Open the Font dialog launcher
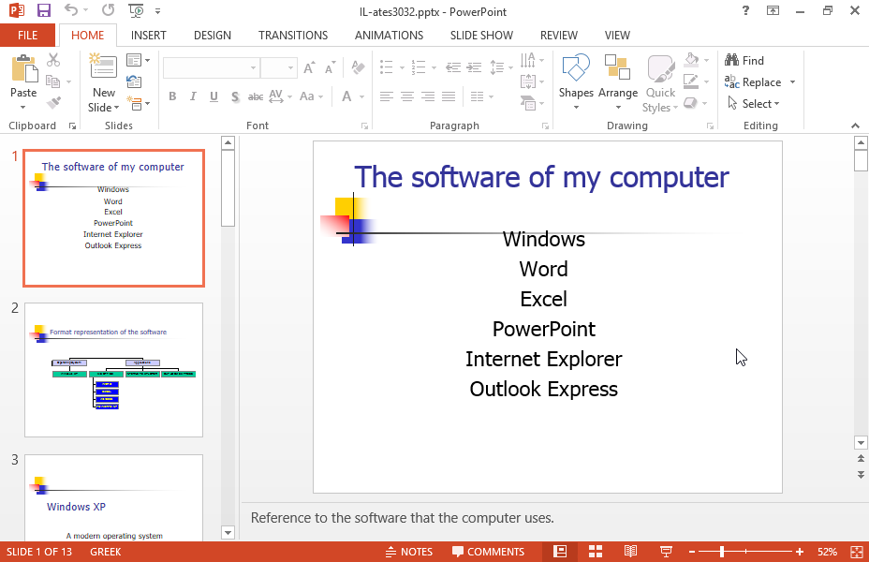Image resolution: width=869 pixels, height=562 pixels. (364, 126)
